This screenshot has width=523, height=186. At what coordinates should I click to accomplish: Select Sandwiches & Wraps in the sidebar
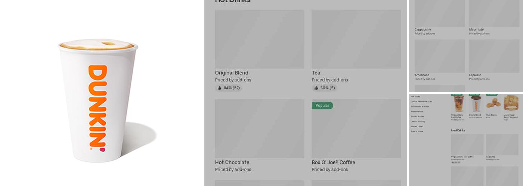[420, 107]
